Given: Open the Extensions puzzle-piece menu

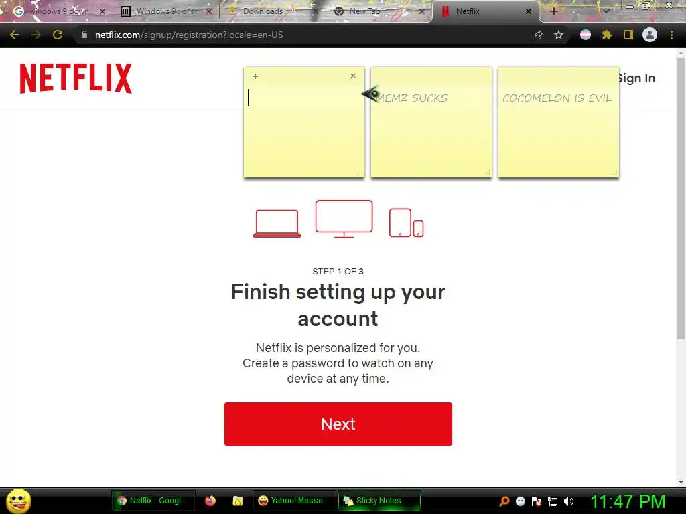Looking at the screenshot, I should click(x=606, y=35).
